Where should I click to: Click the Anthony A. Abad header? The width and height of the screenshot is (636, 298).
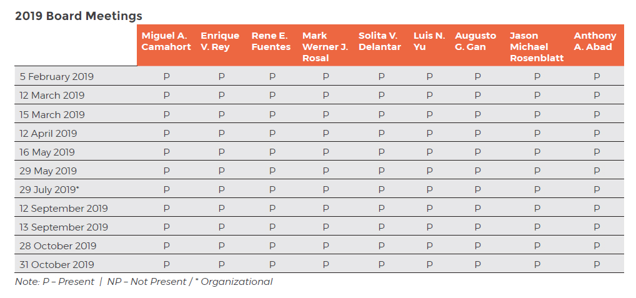pos(595,41)
